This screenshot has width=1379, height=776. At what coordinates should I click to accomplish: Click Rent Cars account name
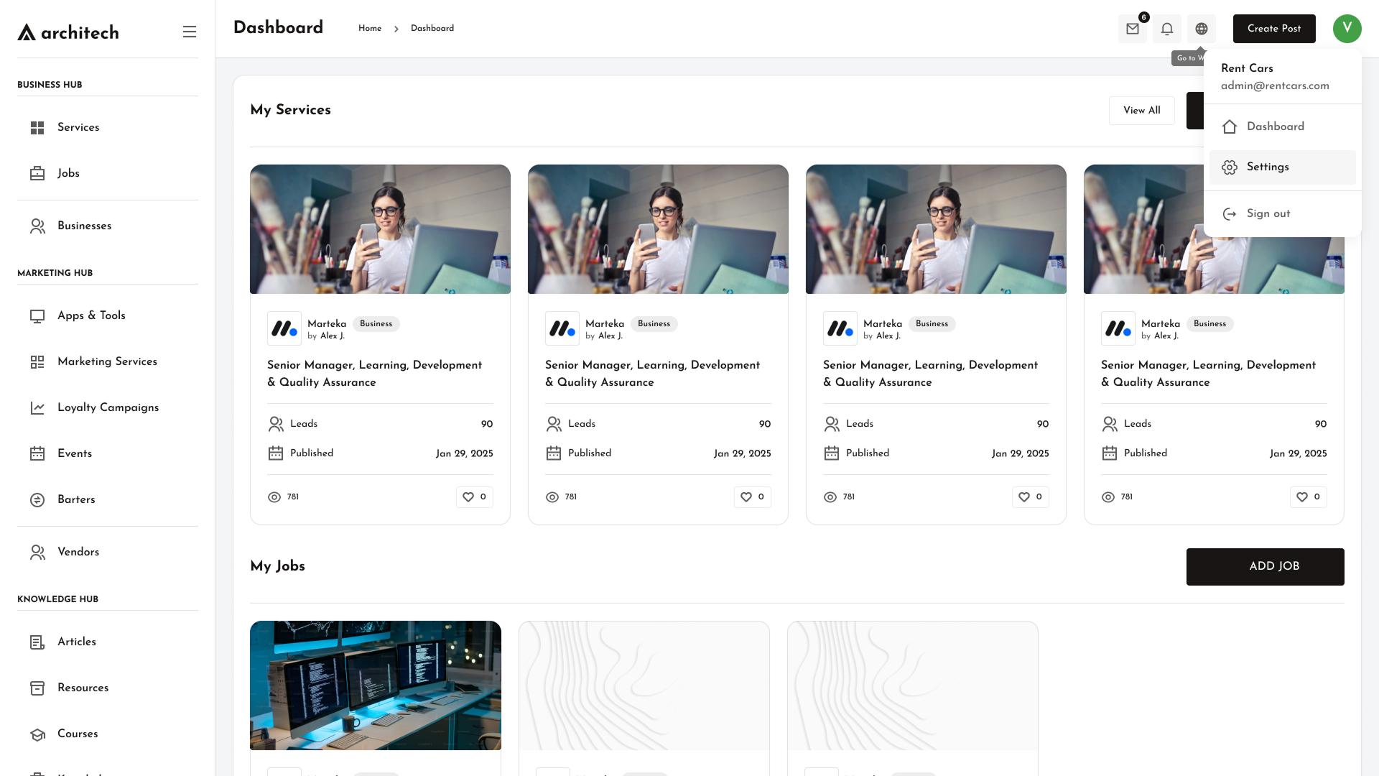pyautogui.click(x=1247, y=68)
